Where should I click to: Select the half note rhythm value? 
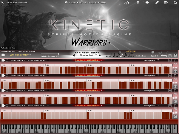(x=110, y=55)
